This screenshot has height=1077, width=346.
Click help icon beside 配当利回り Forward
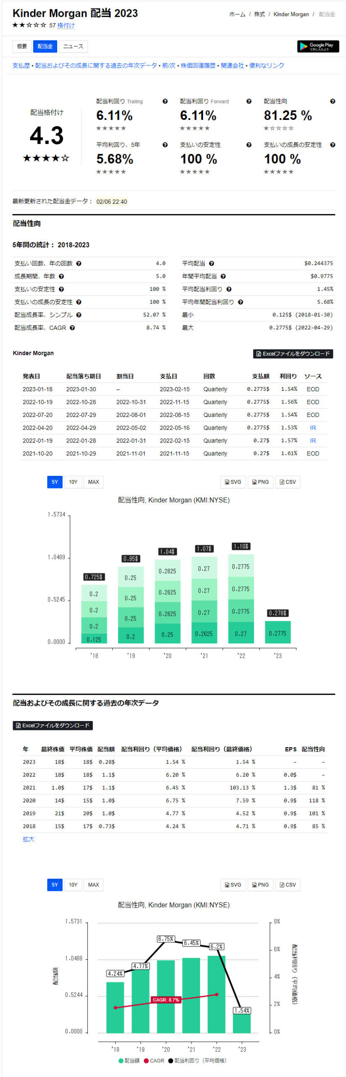[x=249, y=101]
